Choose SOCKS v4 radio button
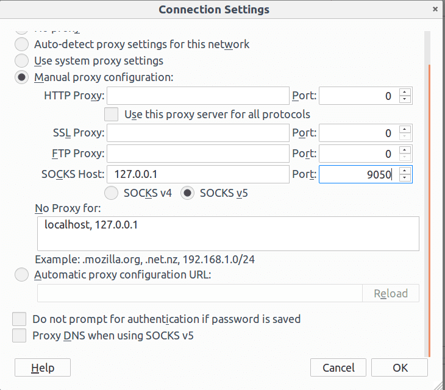 tap(112, 193)
